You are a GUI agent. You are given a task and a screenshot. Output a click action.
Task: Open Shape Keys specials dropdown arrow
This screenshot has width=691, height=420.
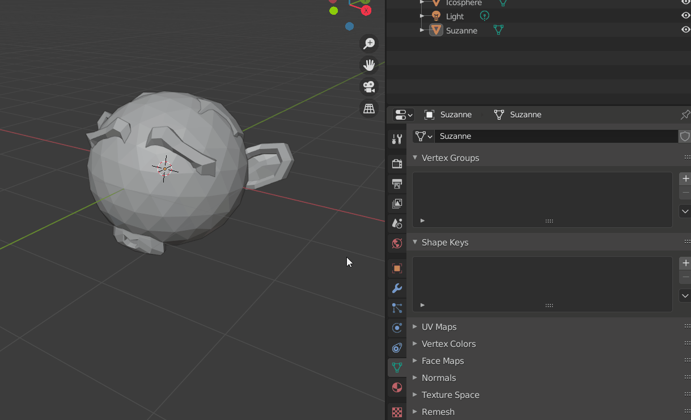[685, 296]
